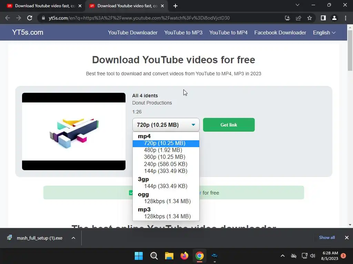Open YouTube to MP4 nav link
The height and width of the screenshot is (264, 353).
click(228, 33)
